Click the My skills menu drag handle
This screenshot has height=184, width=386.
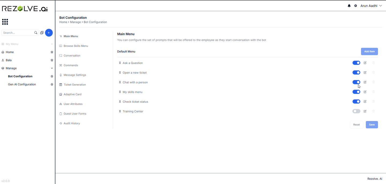pos(120,92)
